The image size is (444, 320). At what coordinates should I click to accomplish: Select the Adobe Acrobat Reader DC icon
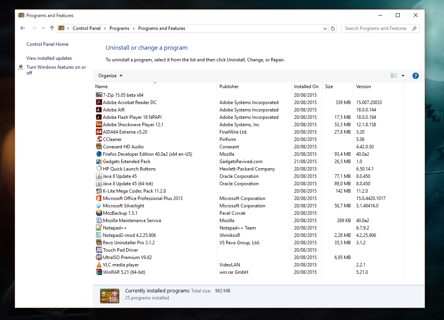[99, 102]
